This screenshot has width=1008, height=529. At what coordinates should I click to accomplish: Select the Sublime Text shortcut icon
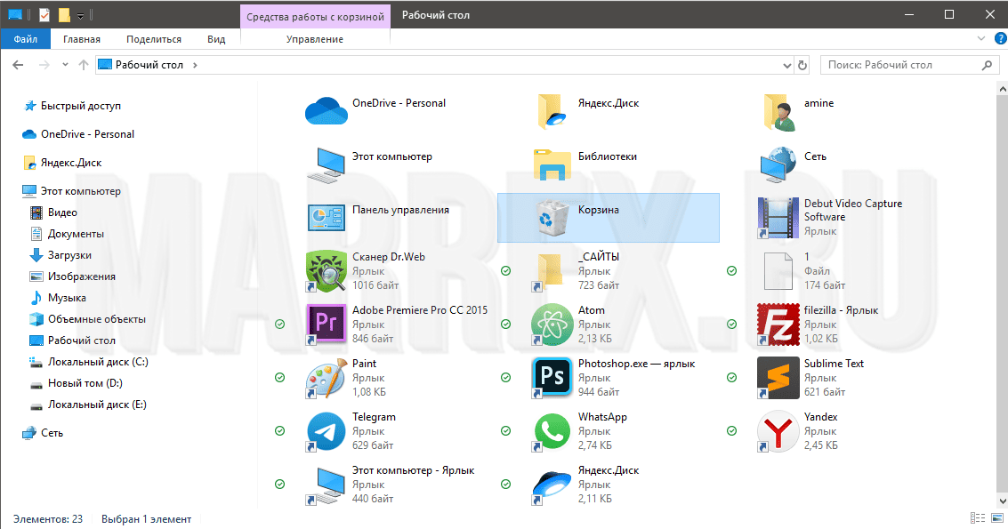778,378
